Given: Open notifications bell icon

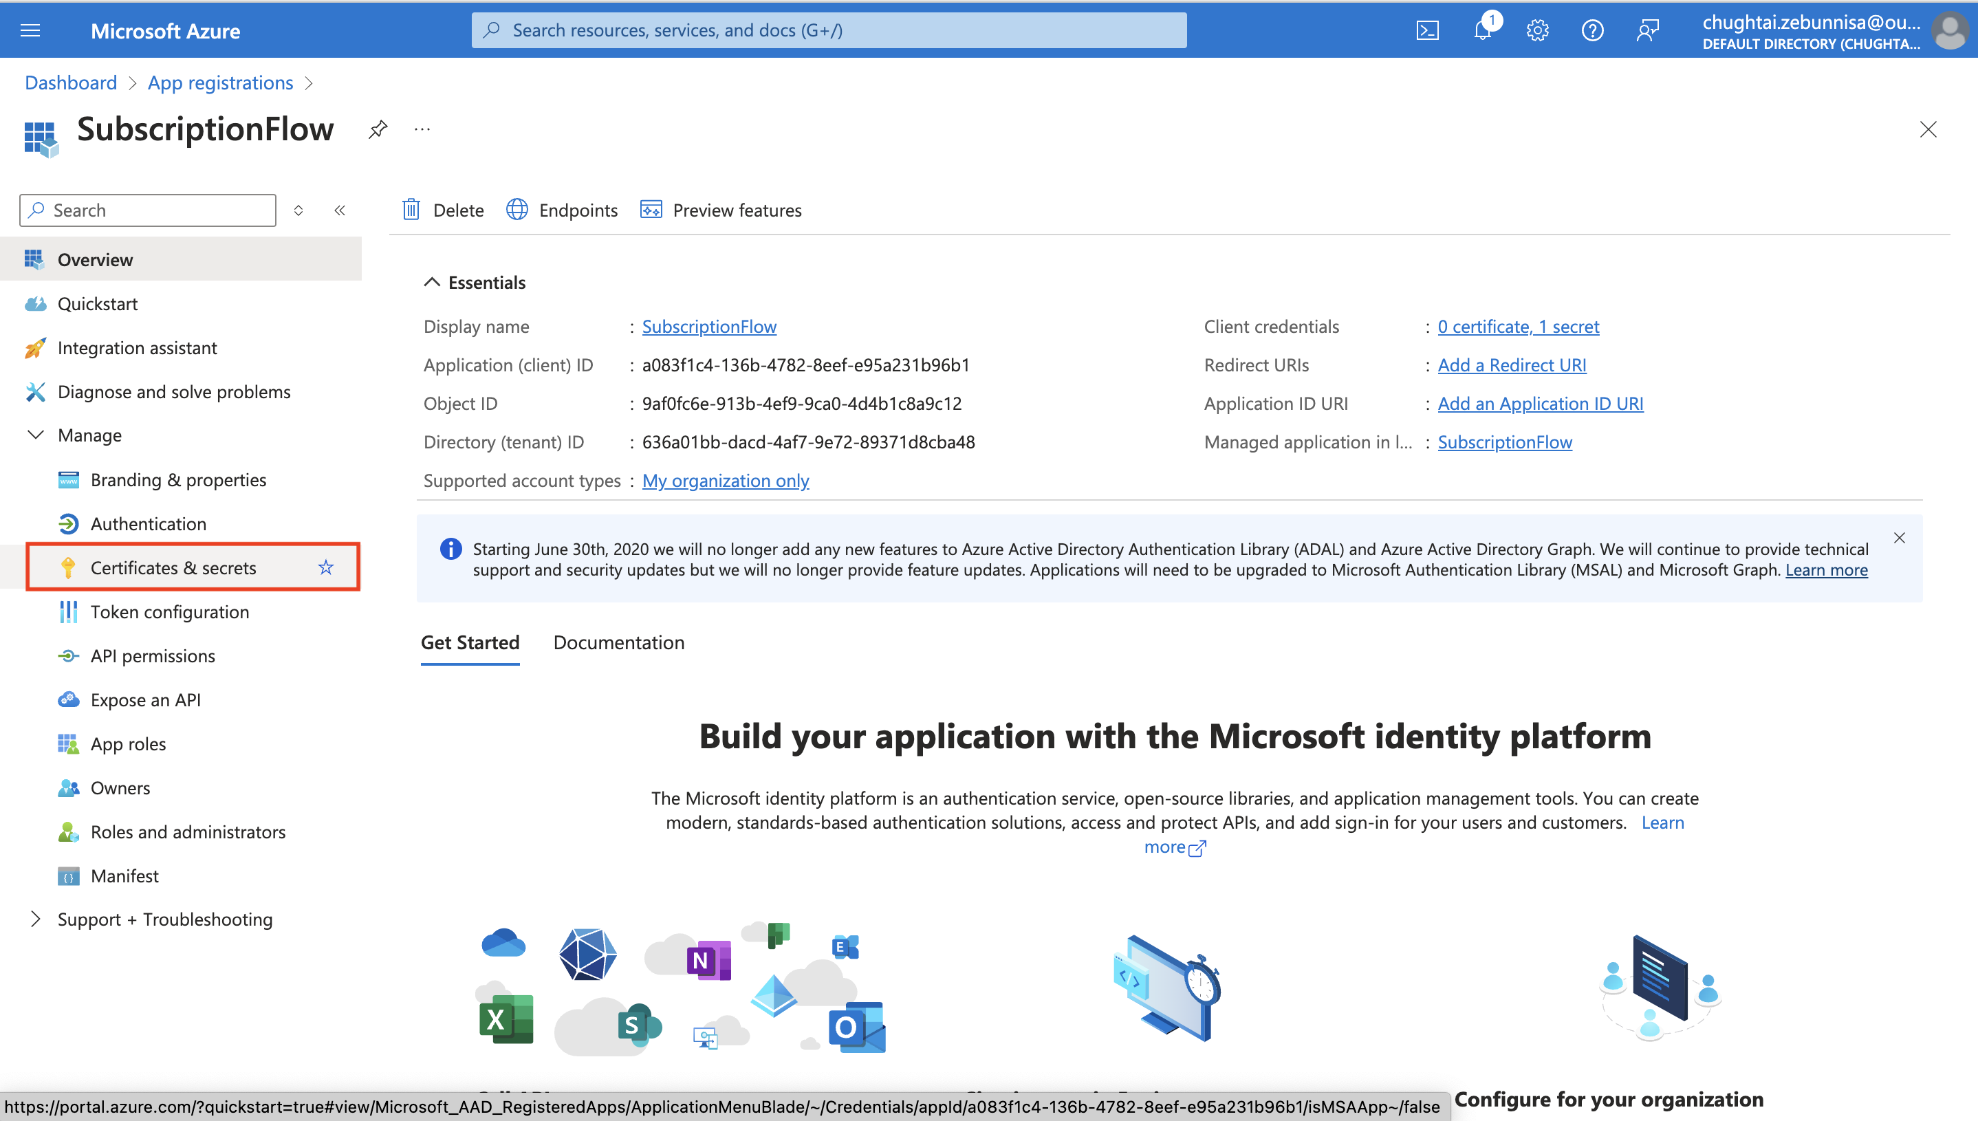Looking at the screenshot, I should pos(1483,30).
